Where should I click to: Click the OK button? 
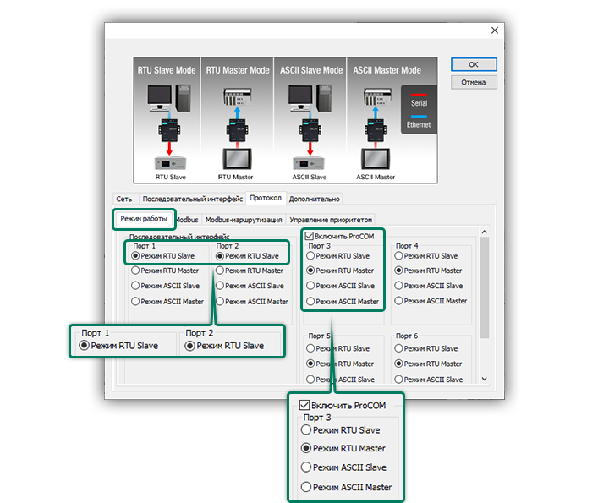[x=473, y=64]
